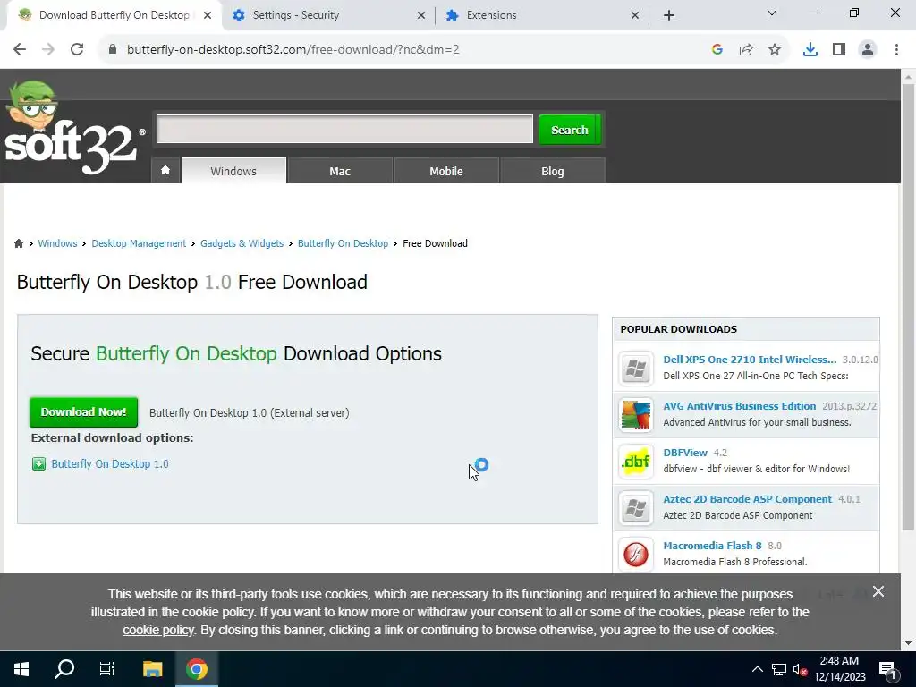Open a new tab with plus
This screenshot has width=916, height=687.
pyautogui.click(x=669, y=15)
